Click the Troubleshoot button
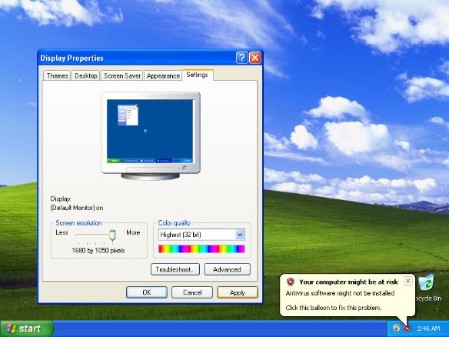The image size is (449, 337). tap(175, 269)
